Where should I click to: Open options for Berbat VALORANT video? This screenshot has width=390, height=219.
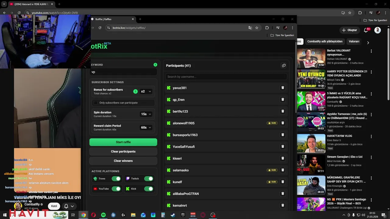[x=371, y=51]
